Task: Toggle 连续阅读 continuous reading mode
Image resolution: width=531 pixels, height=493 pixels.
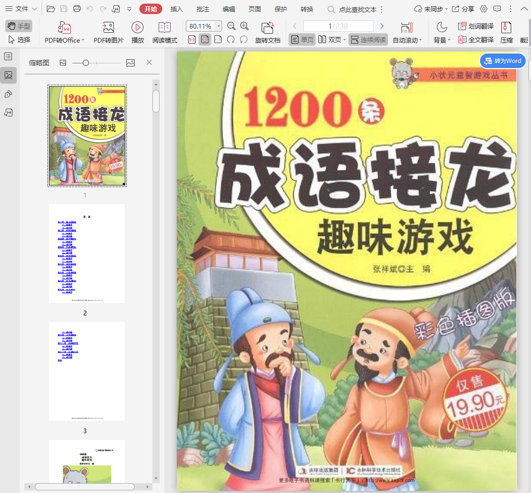Action: point(368,39)
